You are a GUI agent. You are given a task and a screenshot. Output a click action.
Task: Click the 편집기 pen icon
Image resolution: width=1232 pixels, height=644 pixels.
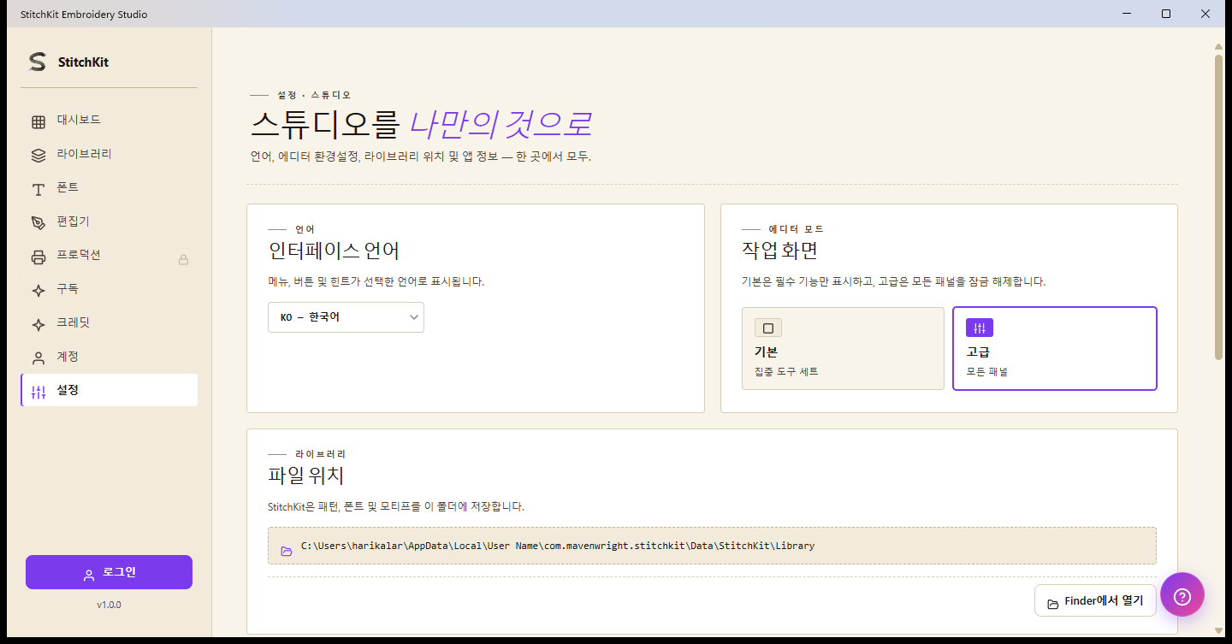(38, 223)
